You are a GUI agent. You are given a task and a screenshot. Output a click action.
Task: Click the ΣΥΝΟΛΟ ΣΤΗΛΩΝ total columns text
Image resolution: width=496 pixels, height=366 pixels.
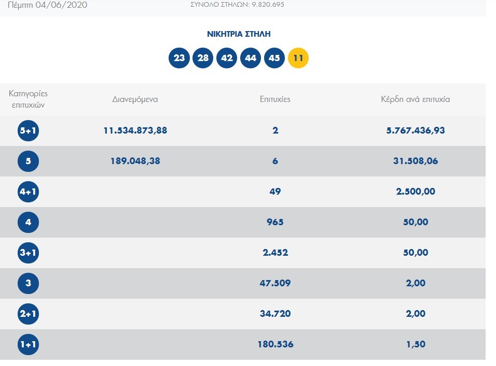click(238, 5)
